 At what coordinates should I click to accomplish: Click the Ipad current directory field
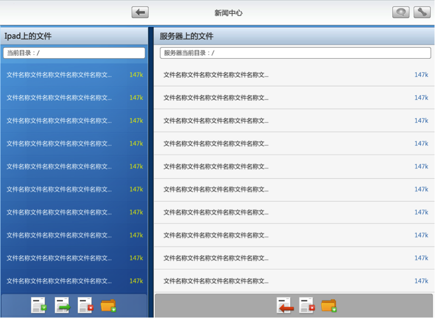74,53
